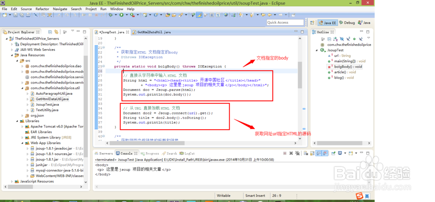
Task: Toggle Scroll Lock in Console
Action: tap(312, 153)
